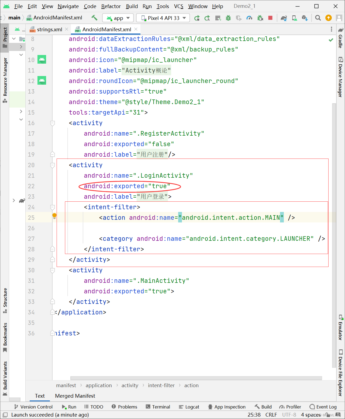
Task: Click Apply Code Changes icon
Action: pos(207,18)
